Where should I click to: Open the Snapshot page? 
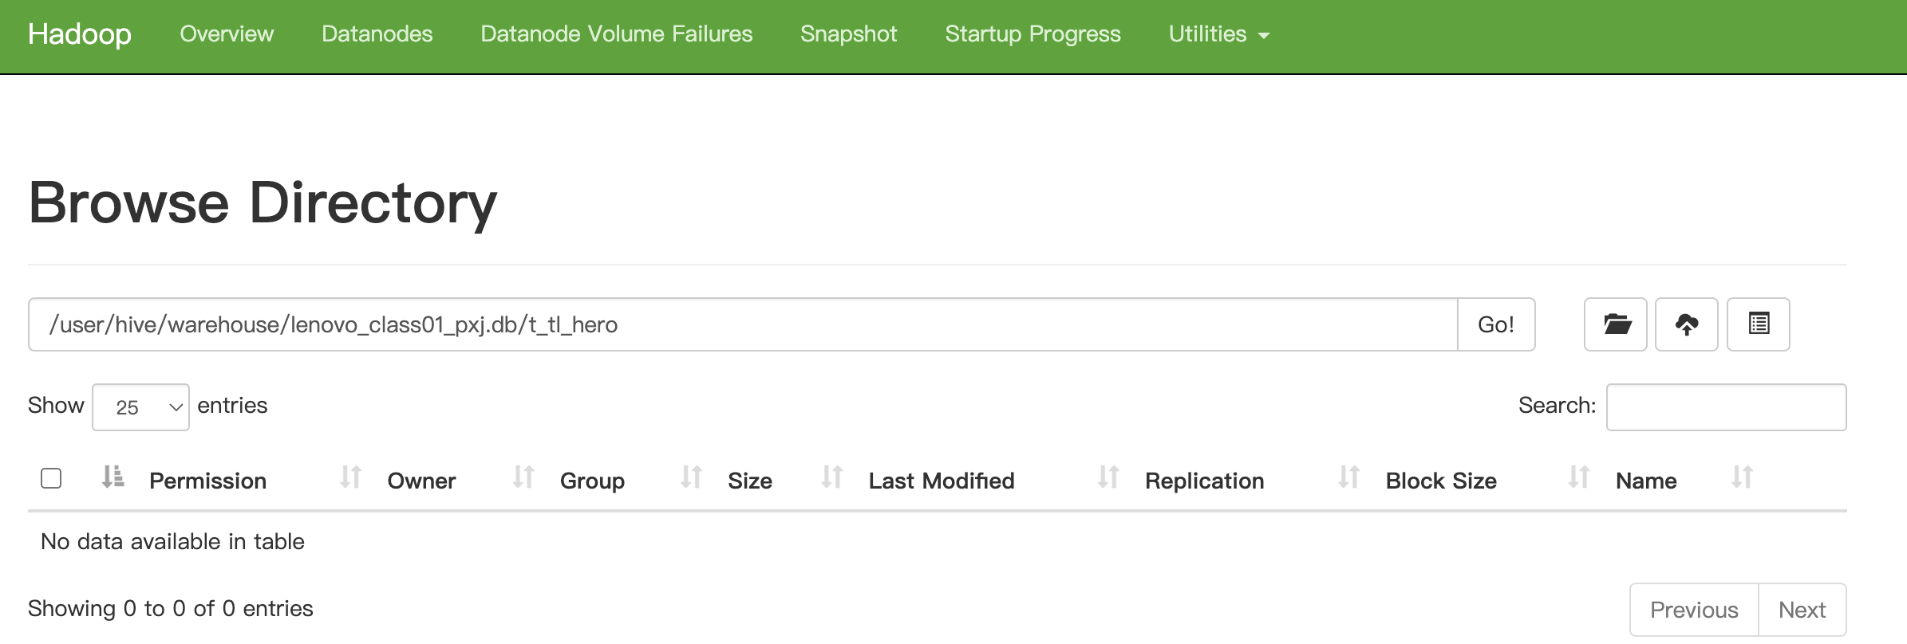[x=848, y=34]
